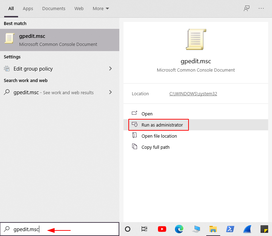Viewport: 272px width, 236px height.
Task: Open the computer monitor taskbar app
Action: (x=196, y=229)
